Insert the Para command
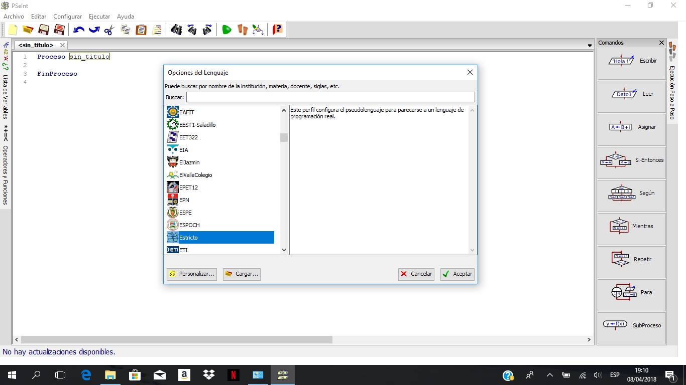The height and width of the screenshot is (385, 686). (x=631, y=295)
